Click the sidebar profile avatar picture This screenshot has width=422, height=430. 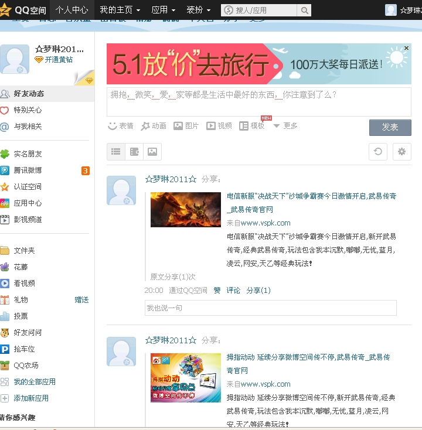(x=15, y=59)
